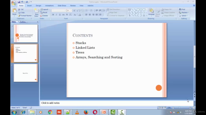206x115 pixels.
Task: Save the presentation from quick access toolbar
Action: click(x=19, y=2)
